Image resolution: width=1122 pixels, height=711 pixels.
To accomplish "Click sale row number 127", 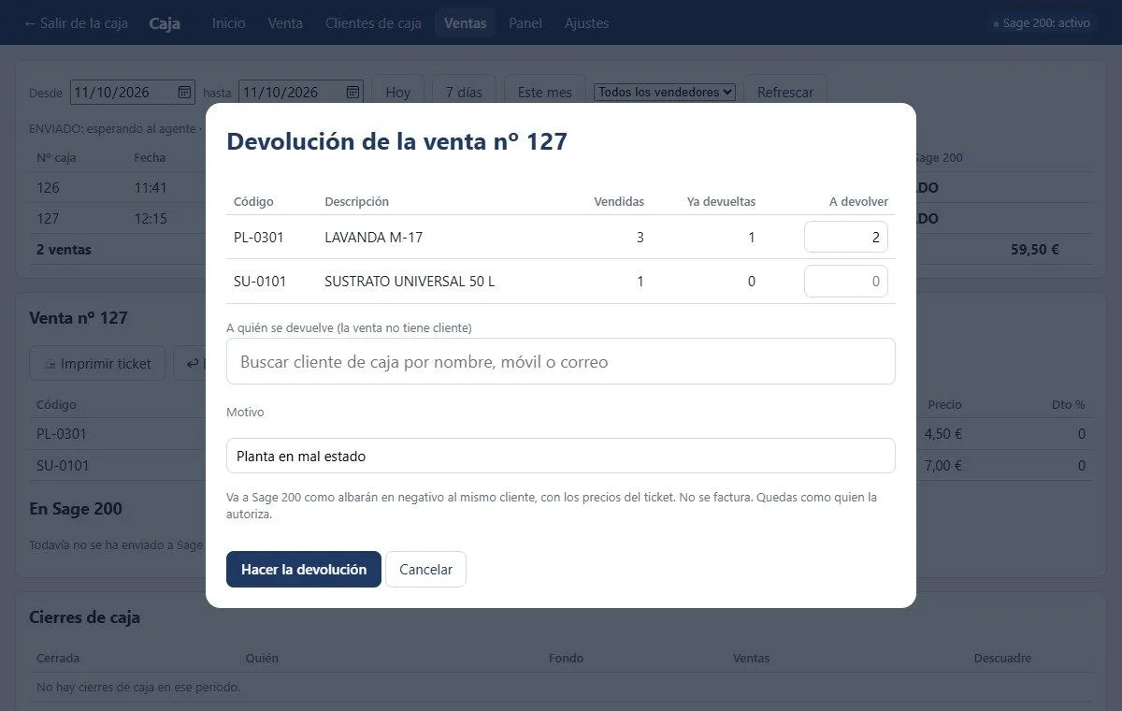I will [x=48, y=218].
